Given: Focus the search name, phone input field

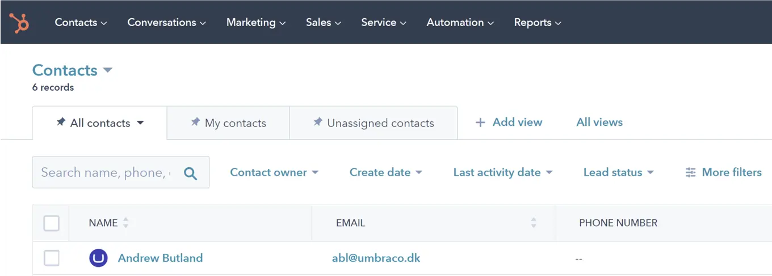Looking at the screenshot, I should coord(106,173).
